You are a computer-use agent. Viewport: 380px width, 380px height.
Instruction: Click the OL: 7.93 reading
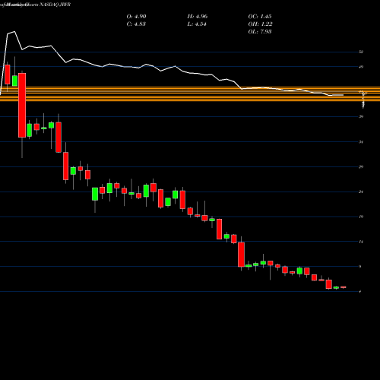[x=260, y=32]
